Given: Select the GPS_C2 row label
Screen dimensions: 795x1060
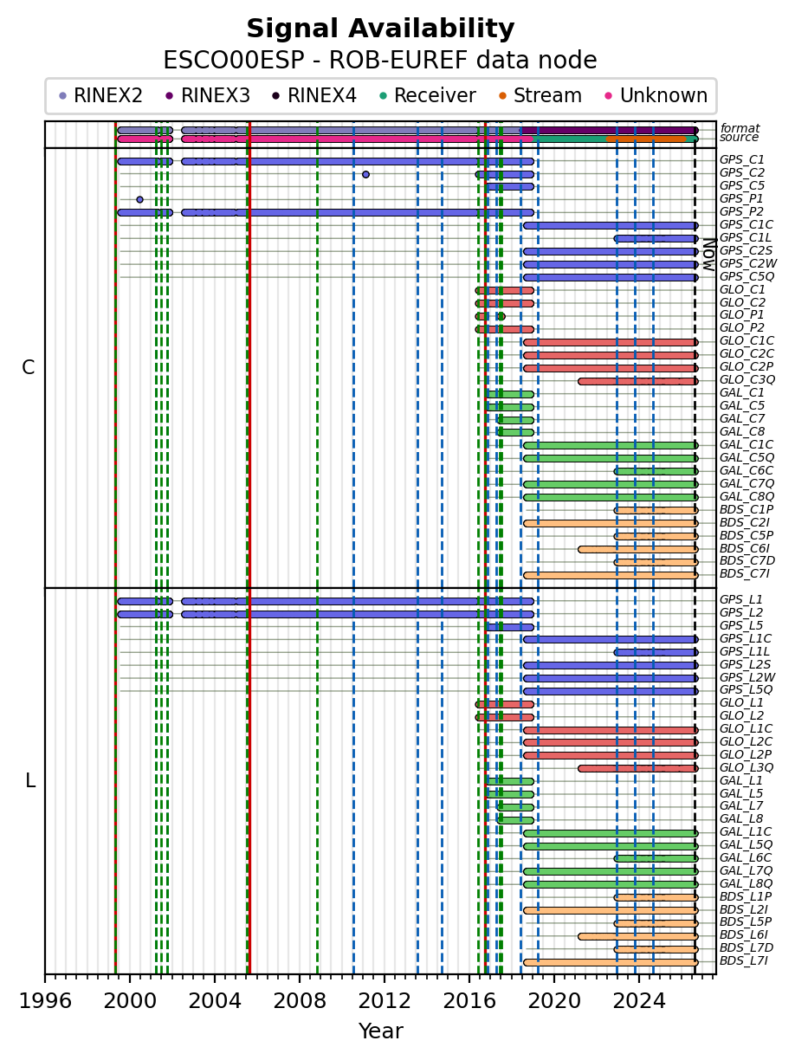Looking at the screenshot, I should point(741,173).
